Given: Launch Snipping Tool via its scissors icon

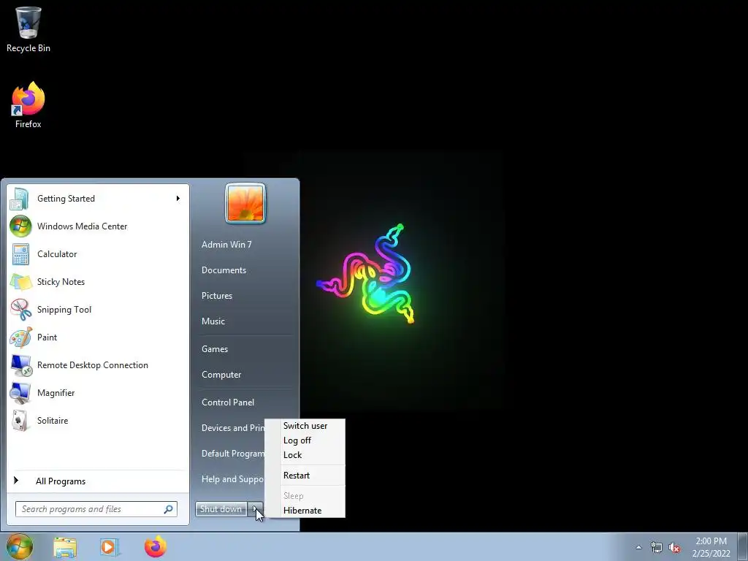Looking at the screenshot, I should pos(20,310).
